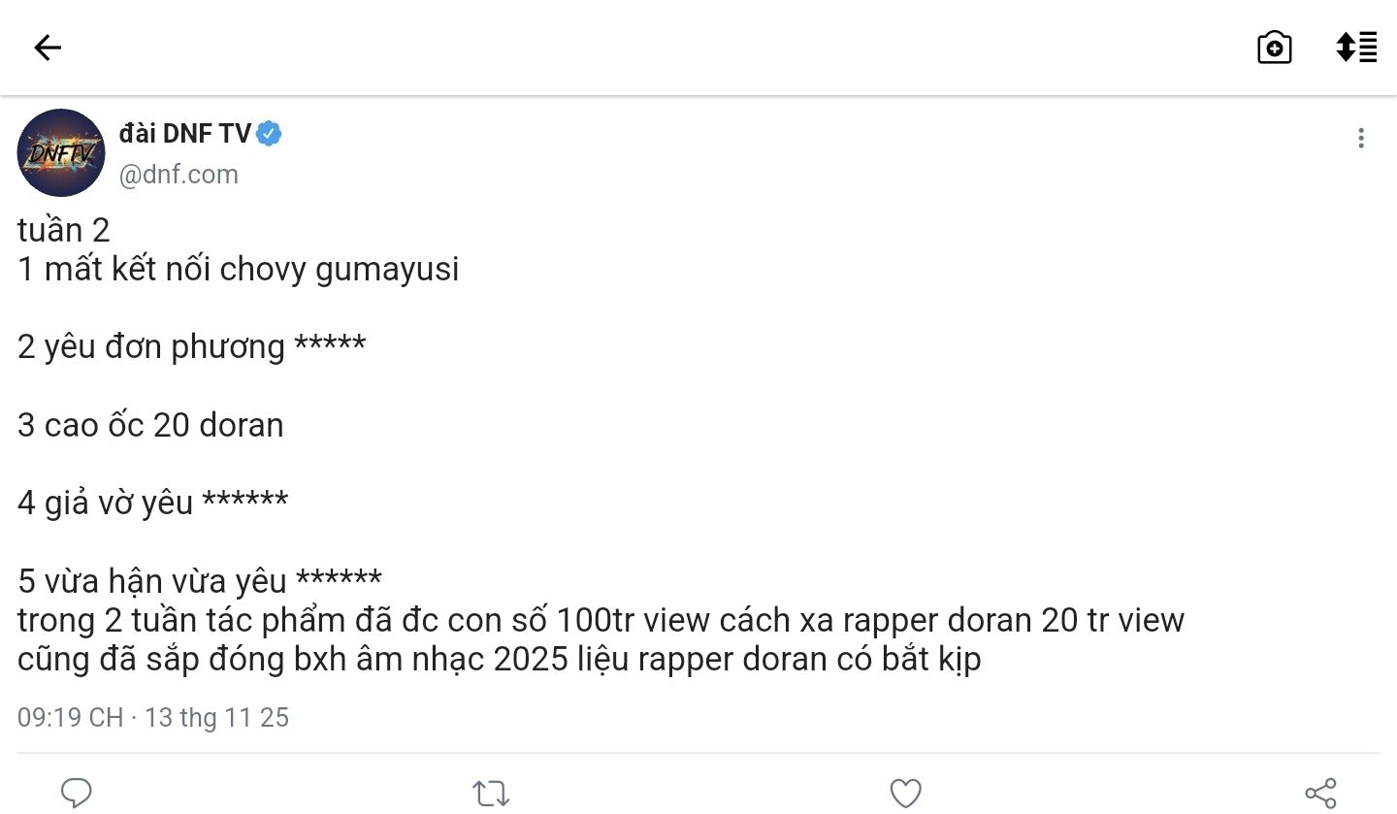Screen dimensions: 1397x814
Task: Like the post with the heart
Action: [905, 794]
